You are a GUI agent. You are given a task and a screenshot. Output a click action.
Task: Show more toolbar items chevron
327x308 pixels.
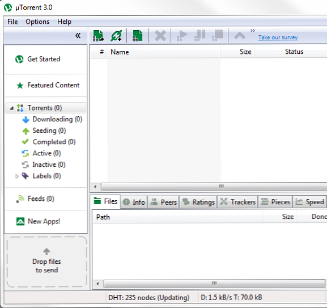click(x=253, y=31)
